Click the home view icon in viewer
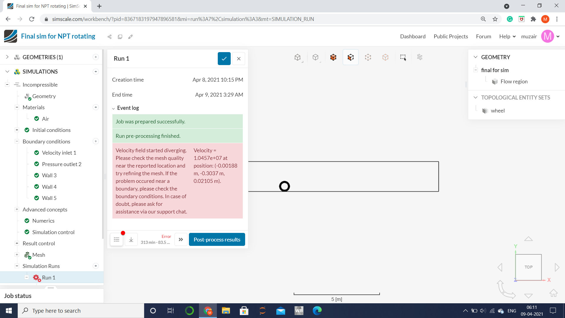The width and height of the screenshot is (565, 318). coord(553,293)
